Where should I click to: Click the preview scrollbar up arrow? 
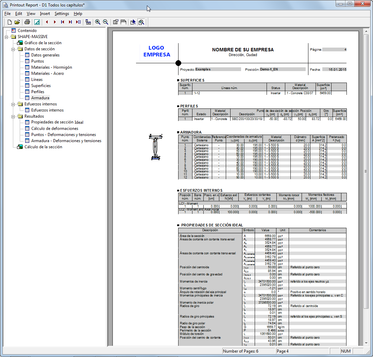coord(366,31)
